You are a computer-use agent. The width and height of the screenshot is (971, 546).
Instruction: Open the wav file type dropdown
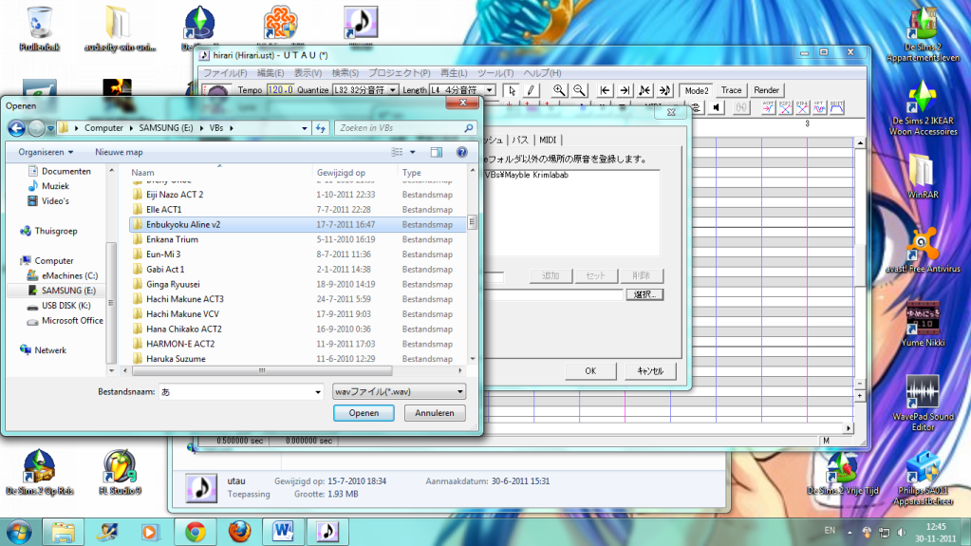(x=400, y=391)
